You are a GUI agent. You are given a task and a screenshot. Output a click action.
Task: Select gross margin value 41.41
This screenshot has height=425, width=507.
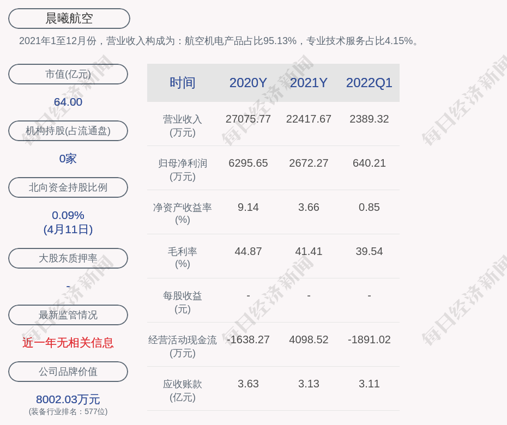tap(309, 251)
